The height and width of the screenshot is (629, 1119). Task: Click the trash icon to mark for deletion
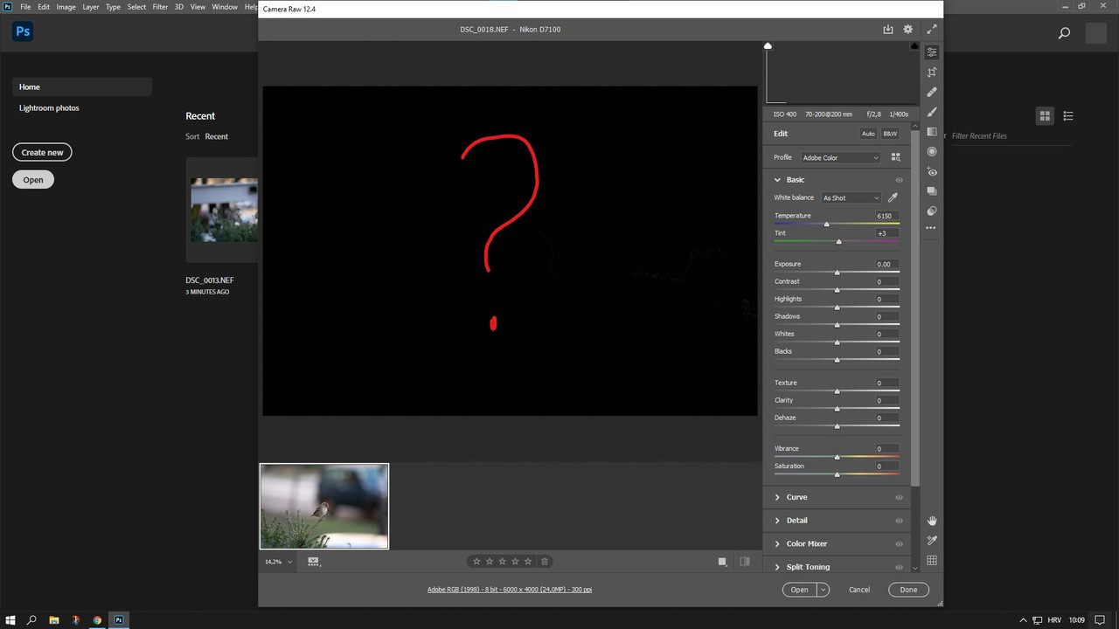click(x=545, y=562)
